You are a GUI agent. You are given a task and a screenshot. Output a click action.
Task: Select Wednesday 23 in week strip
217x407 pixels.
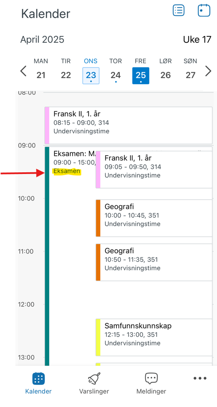tap(91, 71)
